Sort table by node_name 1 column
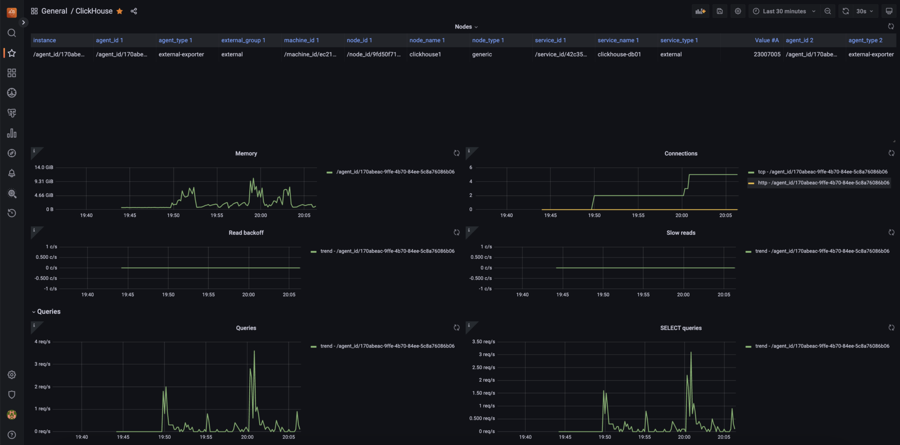Image resolution: width=900 pixels, height=445 pixels. 427,40
